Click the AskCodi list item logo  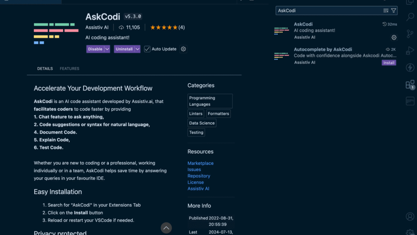282,31
